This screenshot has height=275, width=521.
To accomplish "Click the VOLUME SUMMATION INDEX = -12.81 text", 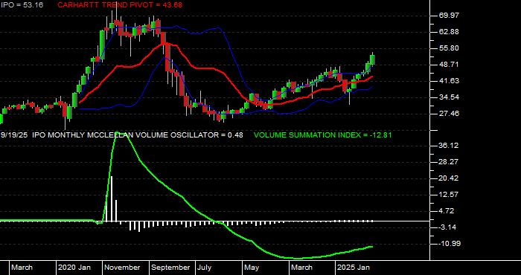I will click(x=322, y=135).
